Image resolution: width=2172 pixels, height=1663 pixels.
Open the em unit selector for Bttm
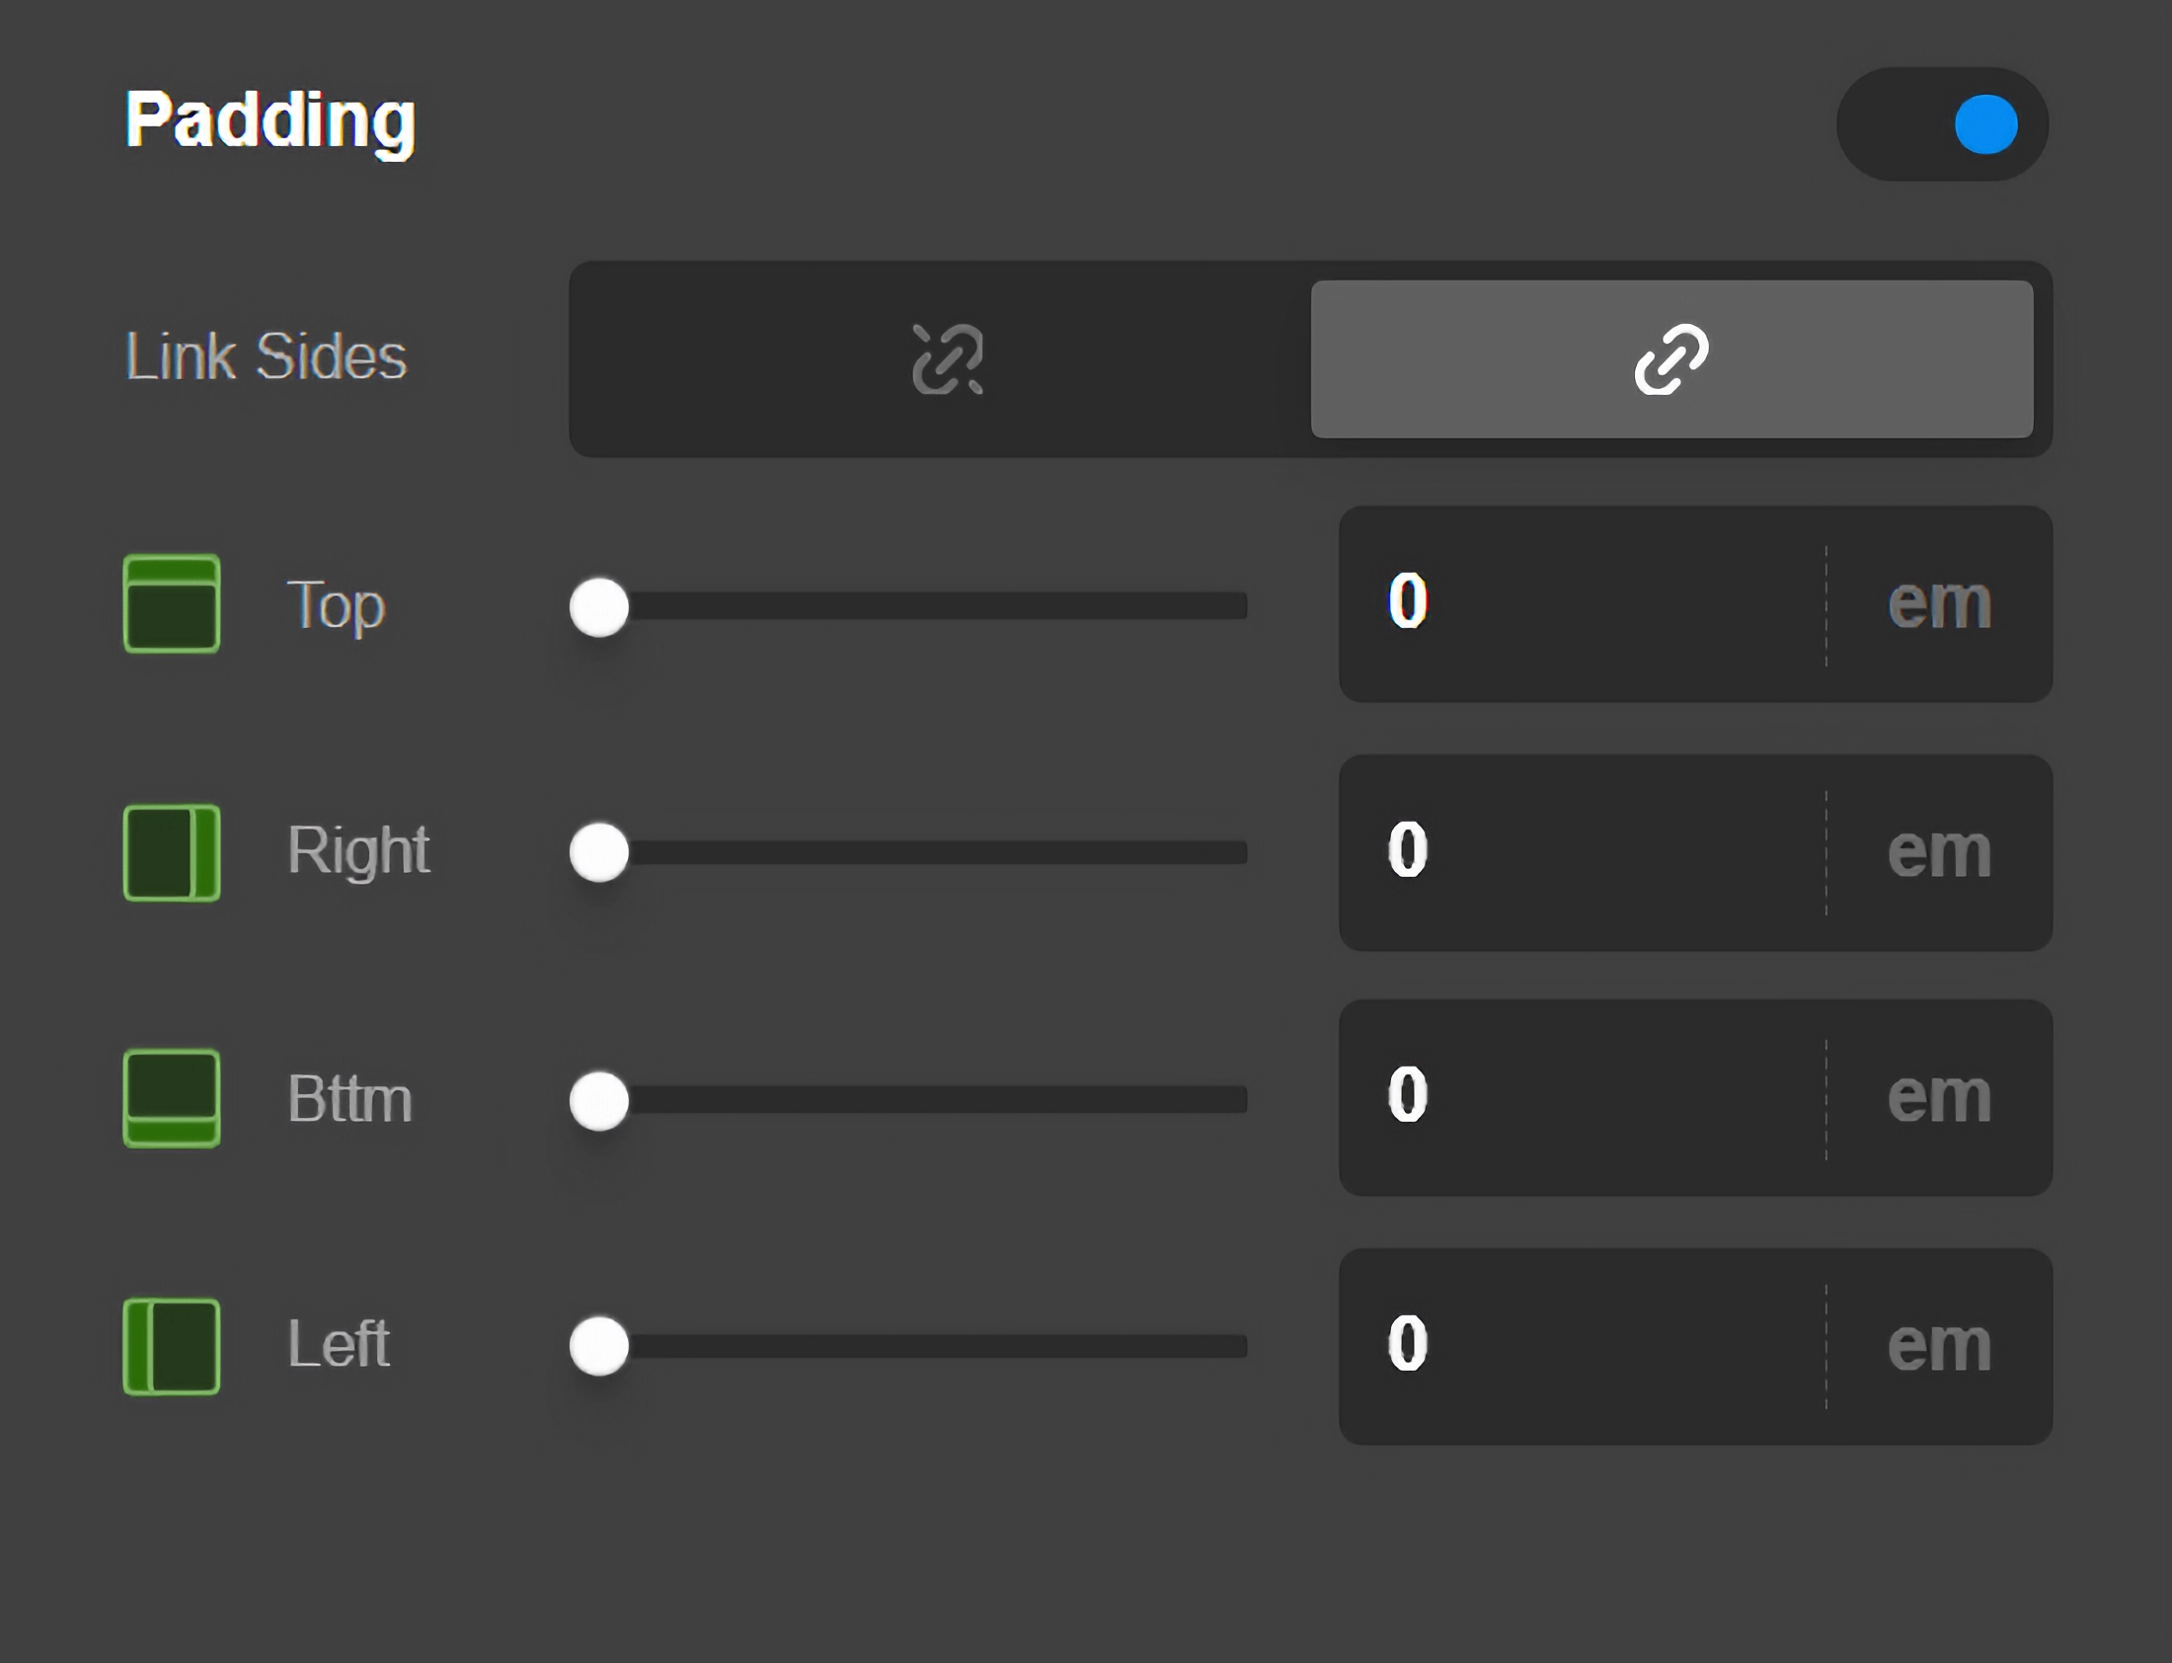click(1938, 1098)
